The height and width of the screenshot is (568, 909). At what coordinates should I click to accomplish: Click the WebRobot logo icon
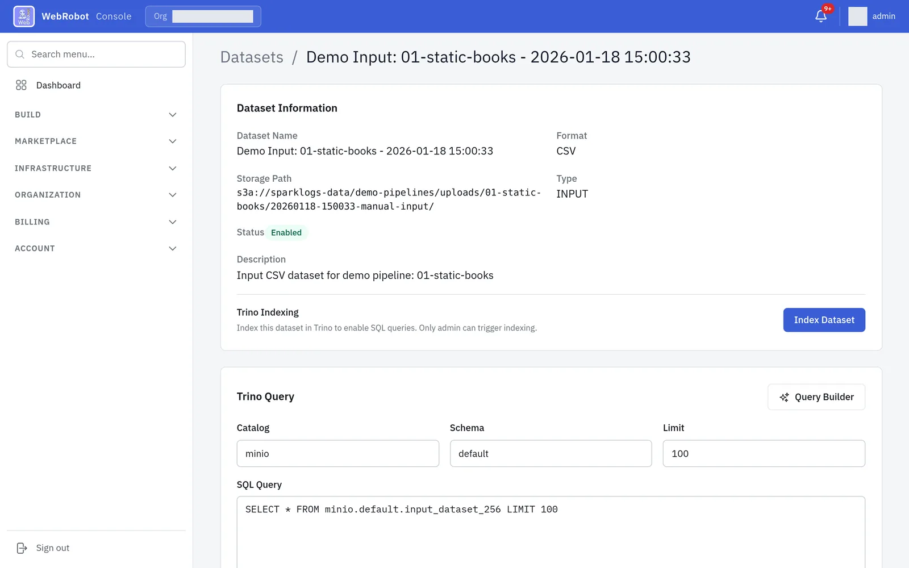coord(24,16)
